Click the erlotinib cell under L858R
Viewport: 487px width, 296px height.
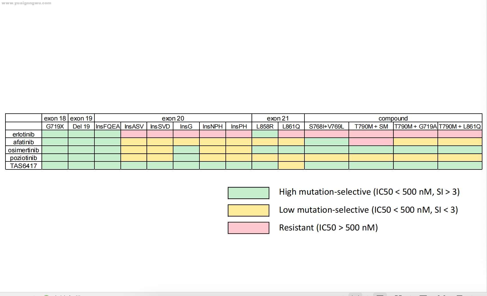265,134
